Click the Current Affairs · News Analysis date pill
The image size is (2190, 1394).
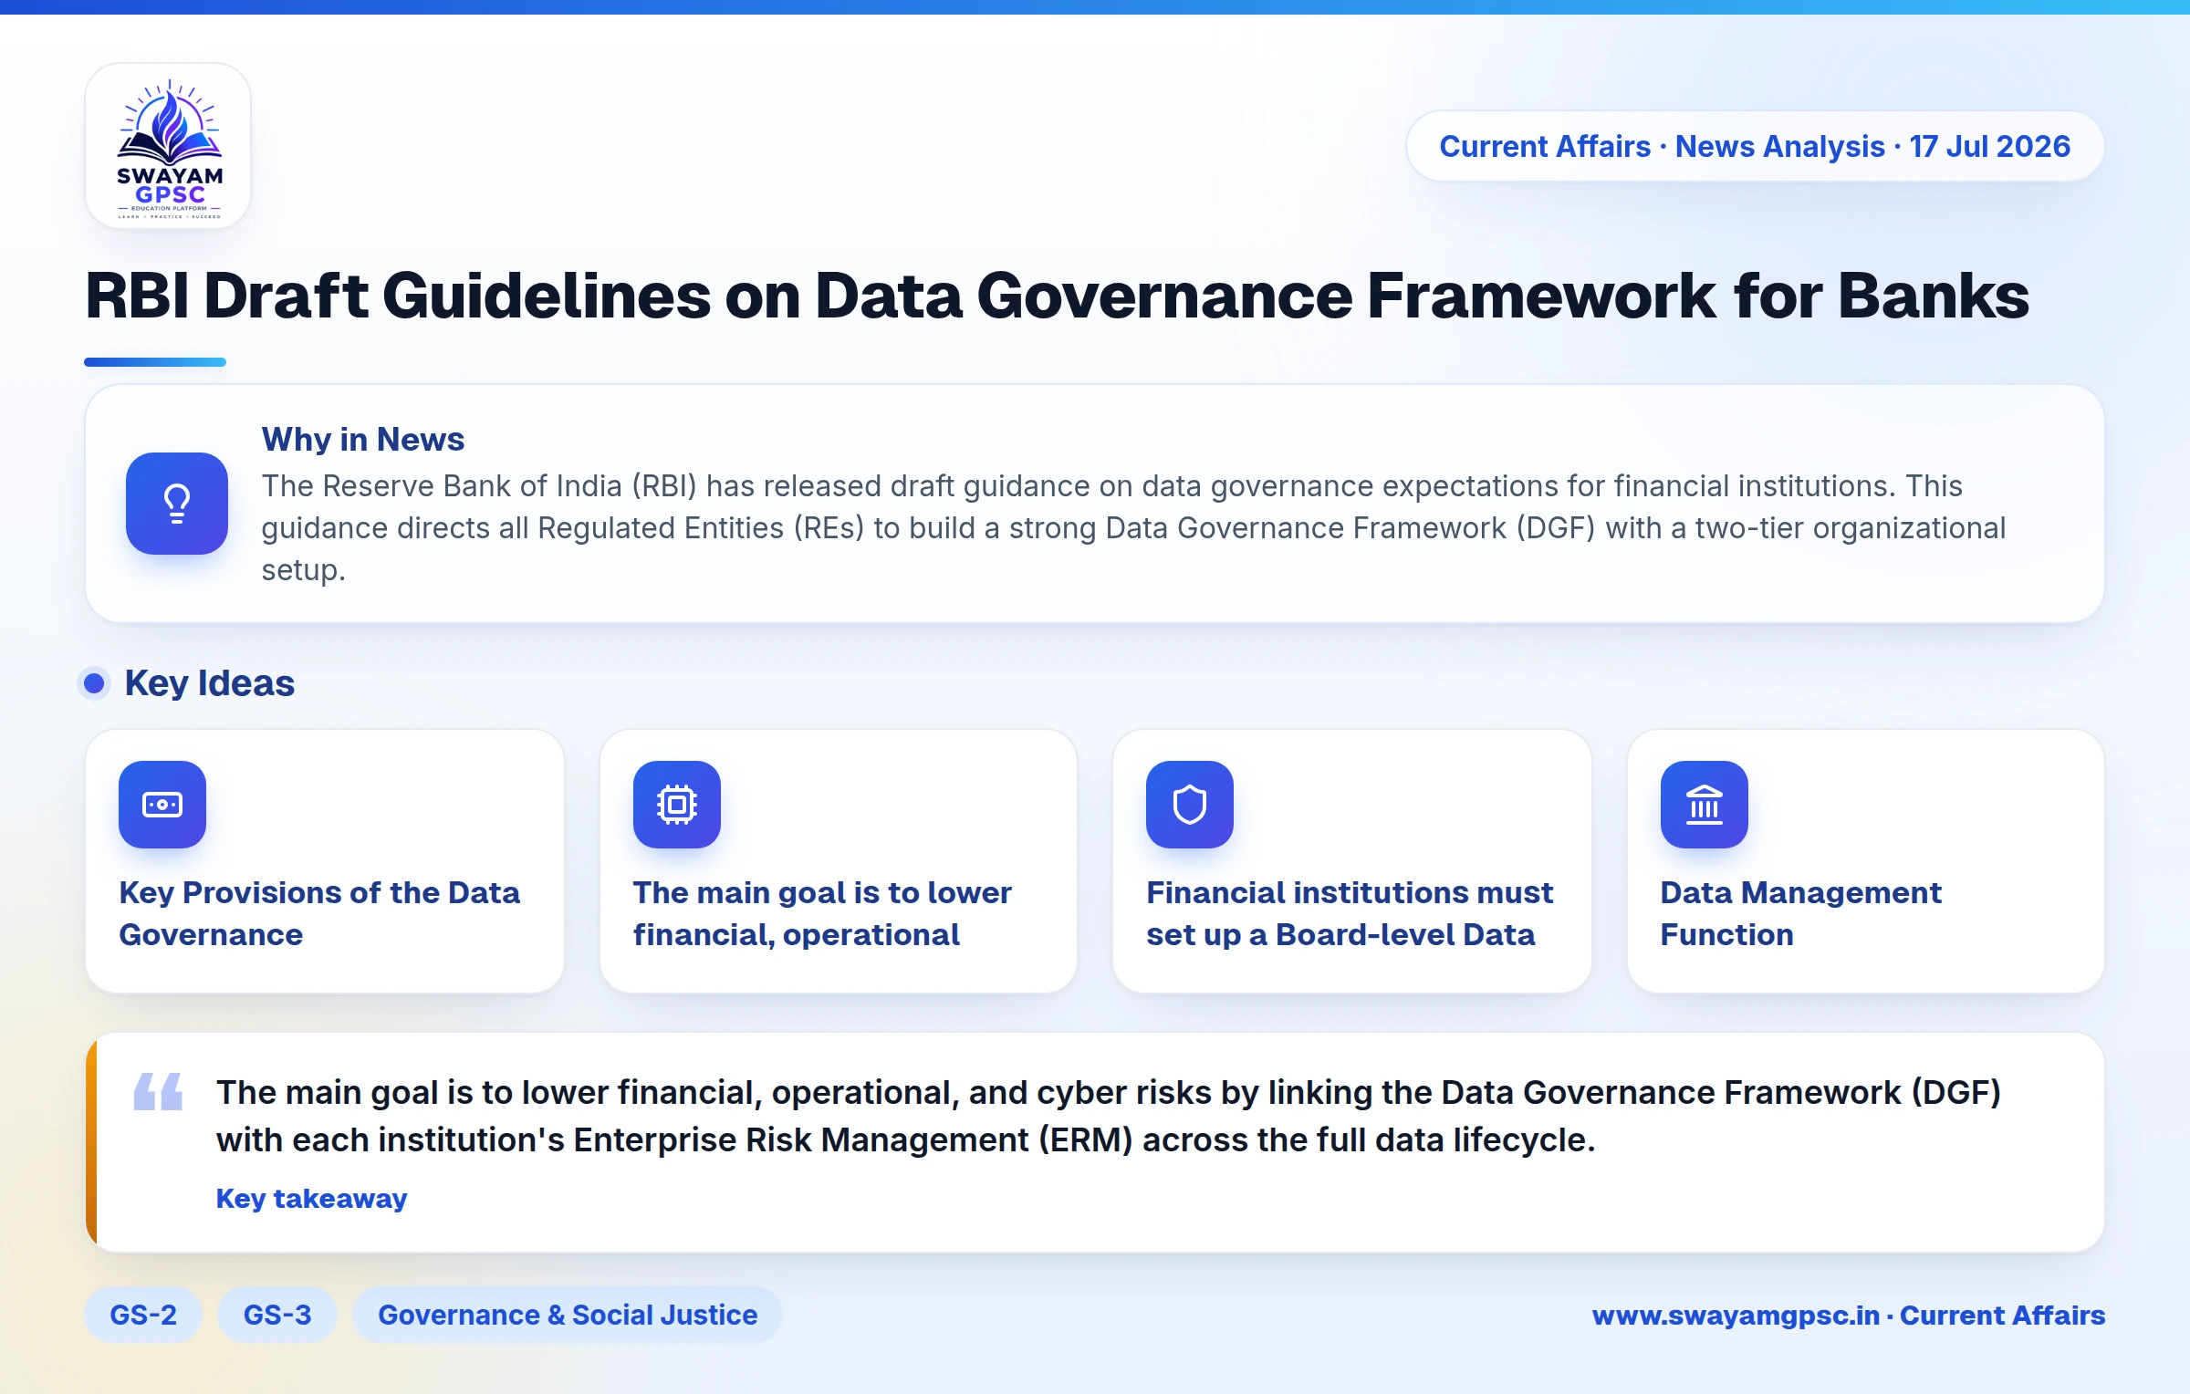coord(1755,146)
